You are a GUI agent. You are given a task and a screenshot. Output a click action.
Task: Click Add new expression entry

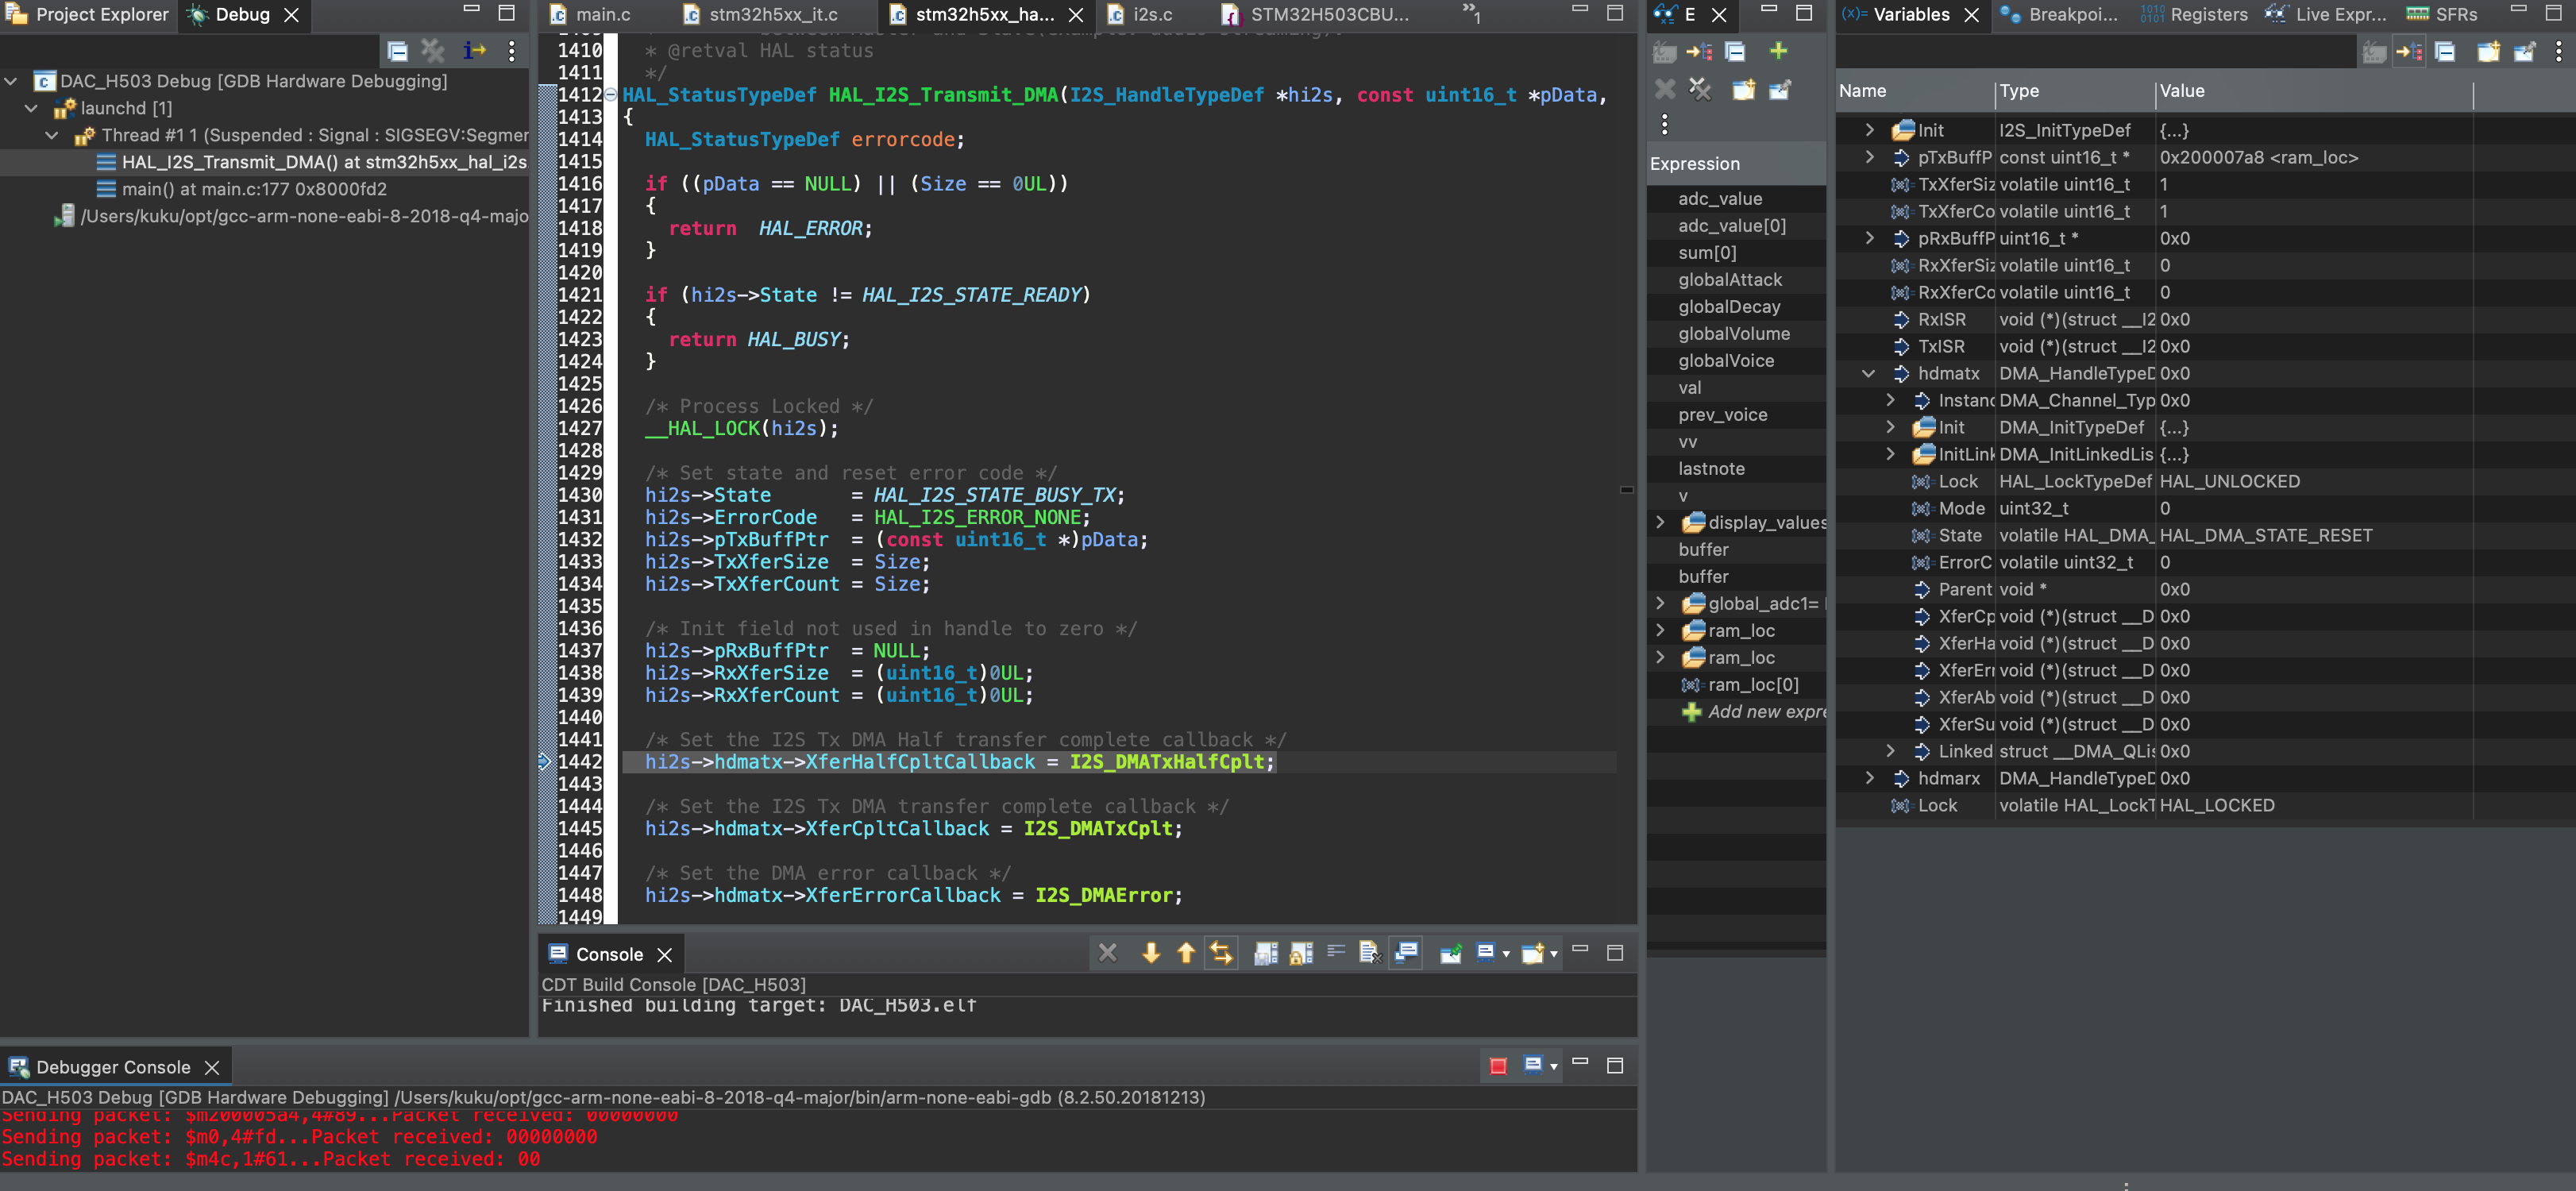[1765, 712]
